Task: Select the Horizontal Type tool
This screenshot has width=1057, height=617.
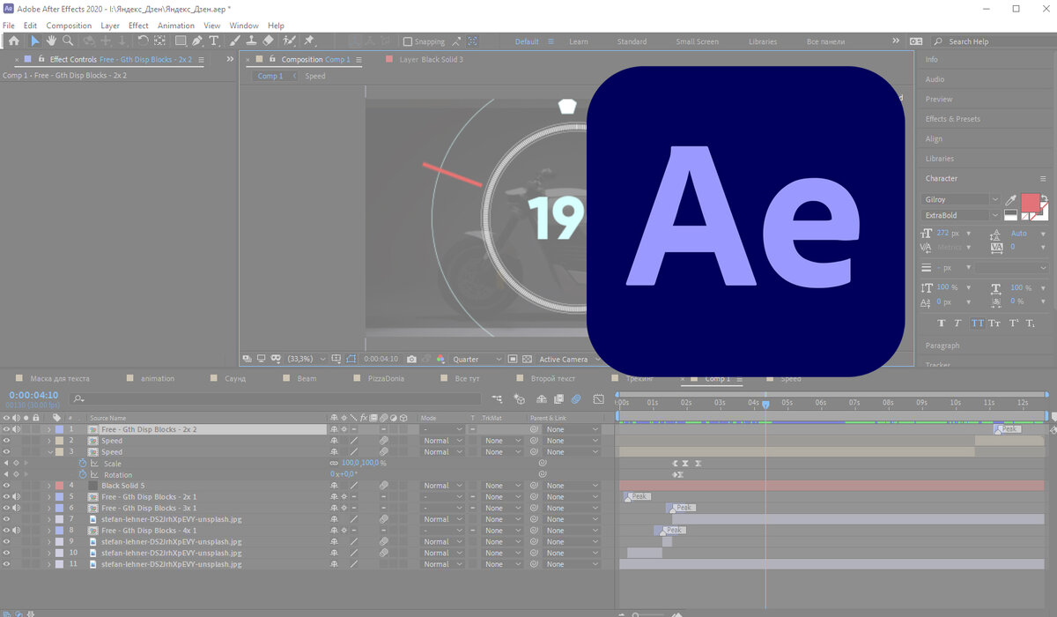Action: [x=214, y=41]
